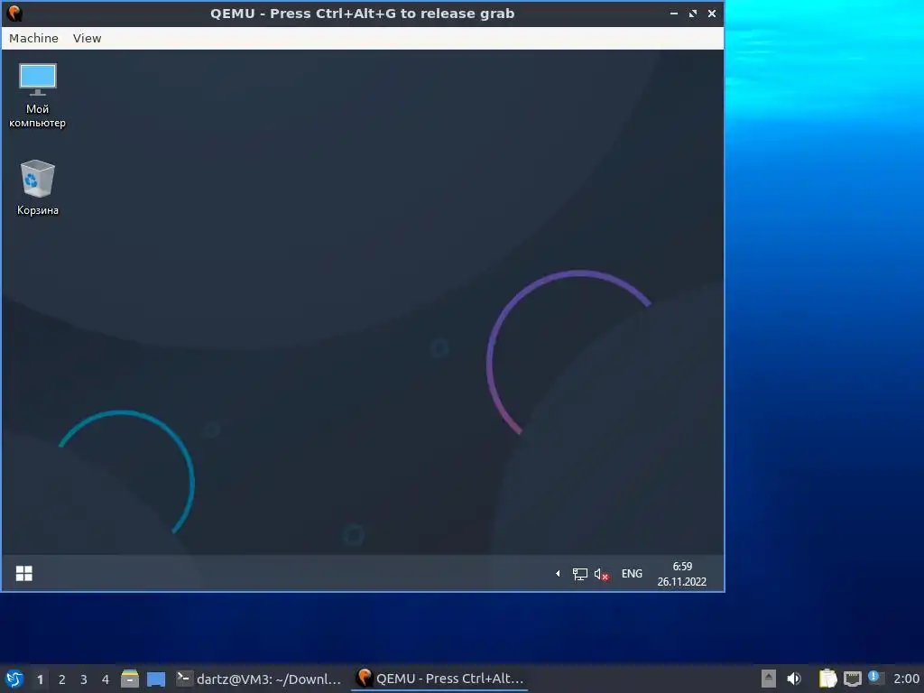The image size is (924, 693).
Task: Open the host LXQt application menu
Action: coord(14,679)
